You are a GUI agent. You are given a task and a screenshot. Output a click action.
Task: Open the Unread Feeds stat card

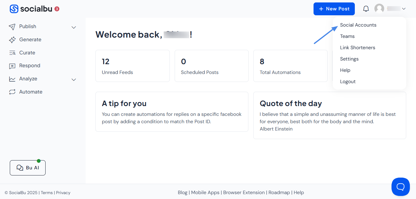[132, 66]
